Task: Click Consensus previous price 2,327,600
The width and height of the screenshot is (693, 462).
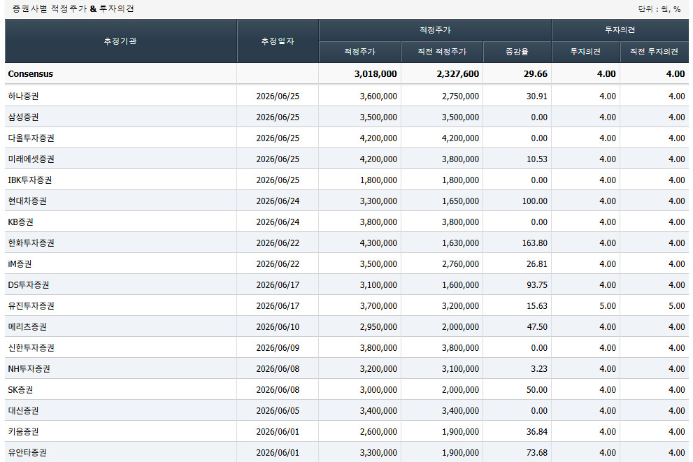Action: [458, 74]
